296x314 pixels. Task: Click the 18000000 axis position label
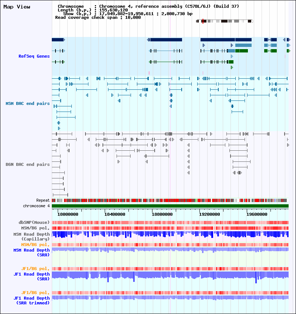click(68, 214)
